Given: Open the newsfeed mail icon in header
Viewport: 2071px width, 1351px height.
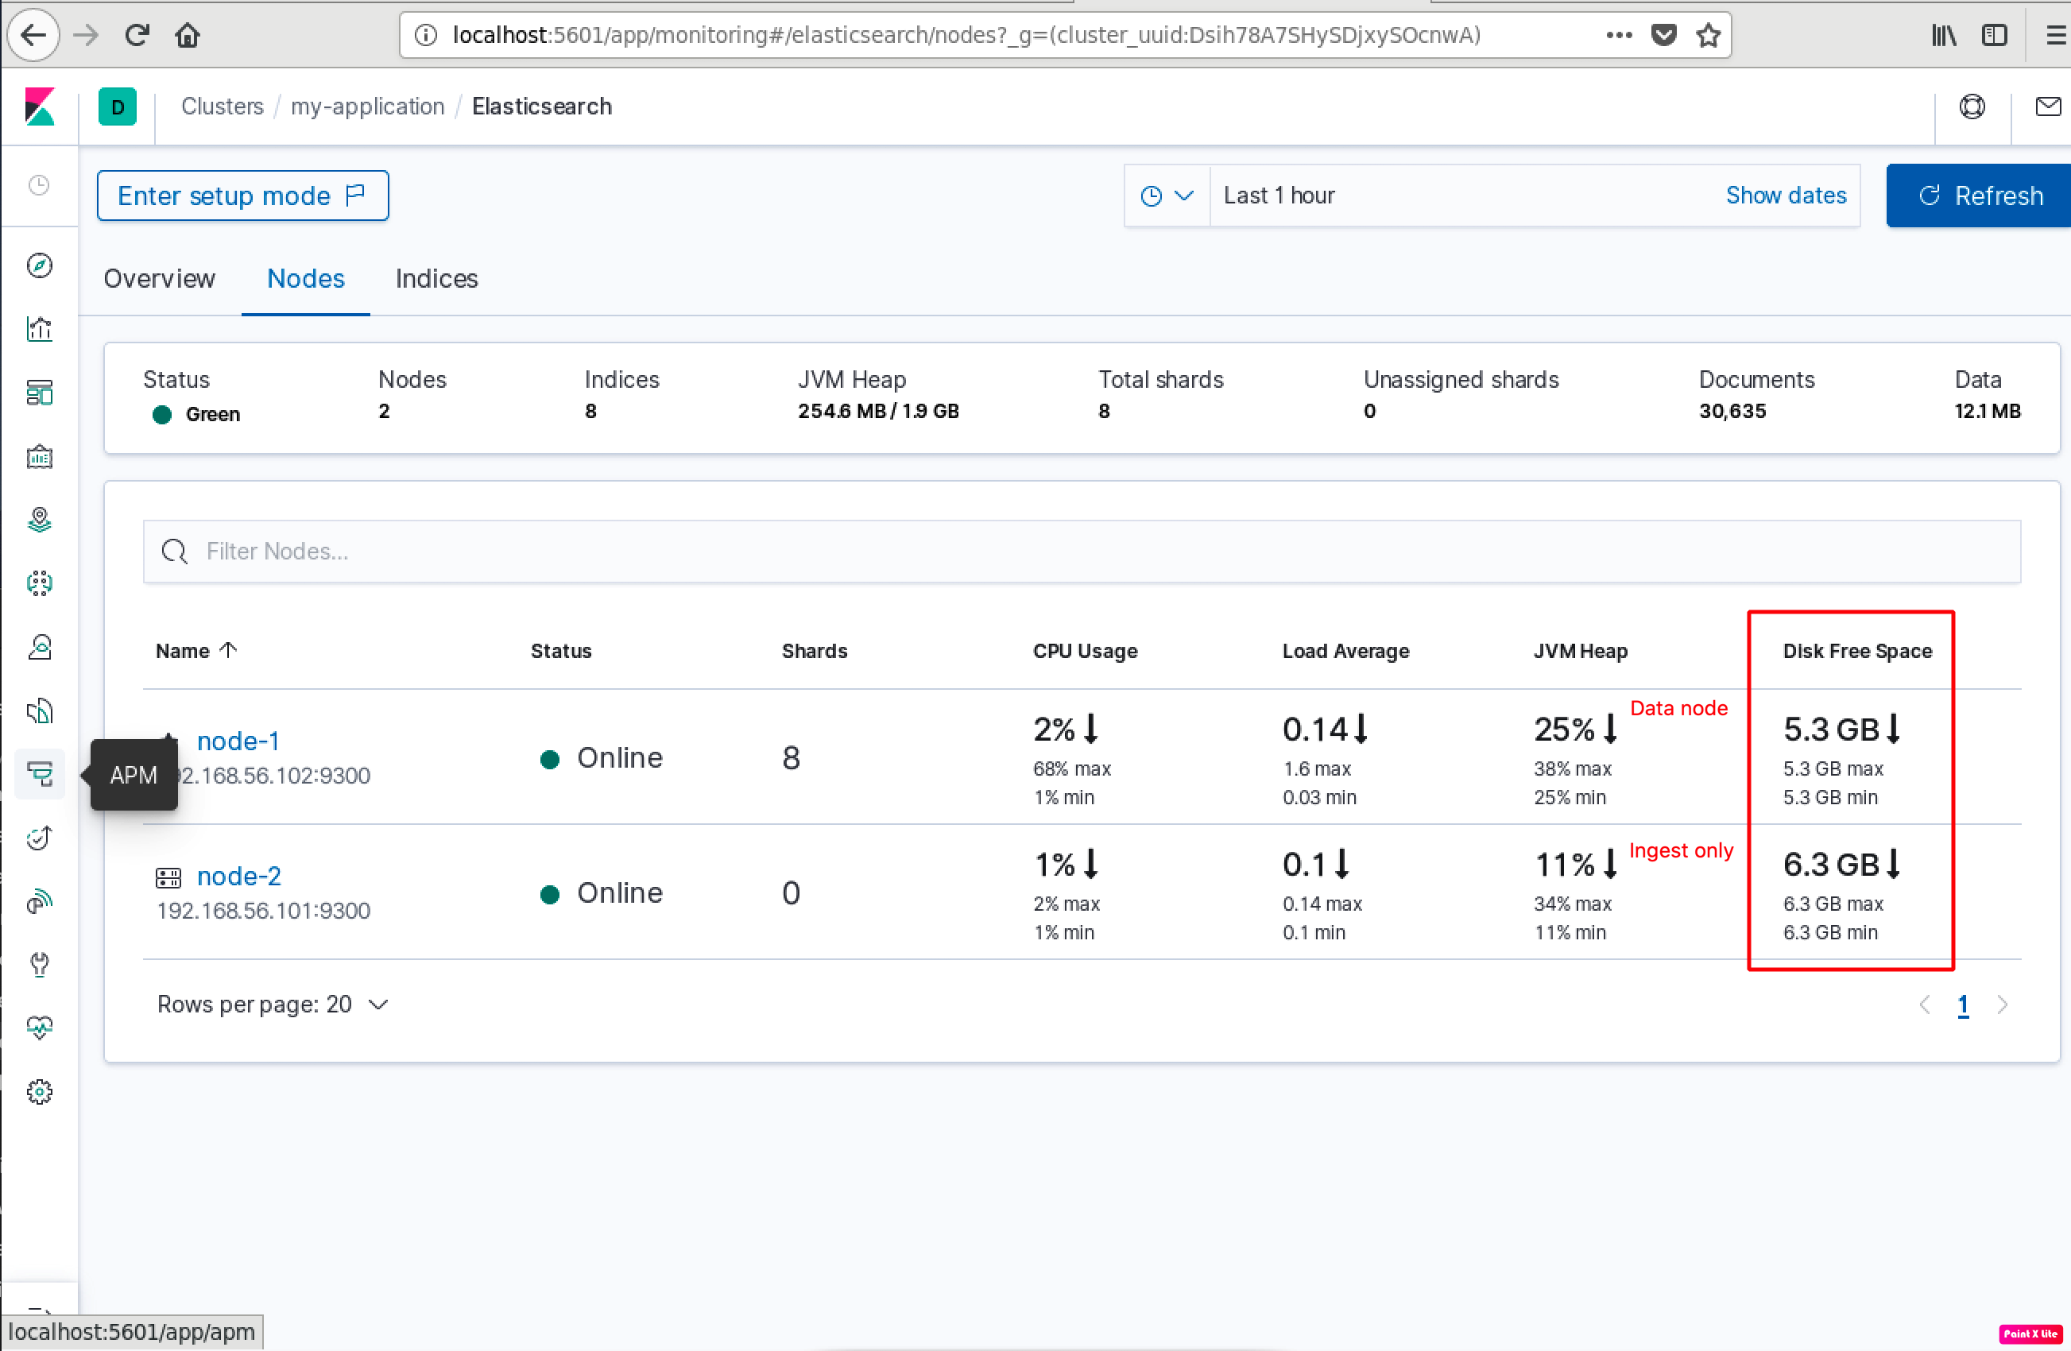Looking at the screenshot, I should [x=2047, y=106].
